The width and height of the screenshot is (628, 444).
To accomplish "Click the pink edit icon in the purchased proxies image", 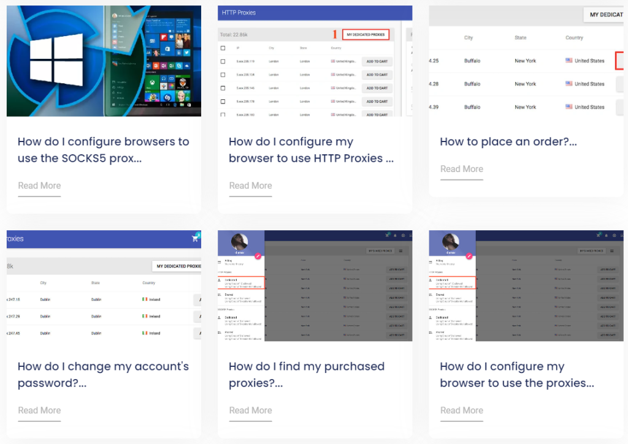I will click(258, 256).
